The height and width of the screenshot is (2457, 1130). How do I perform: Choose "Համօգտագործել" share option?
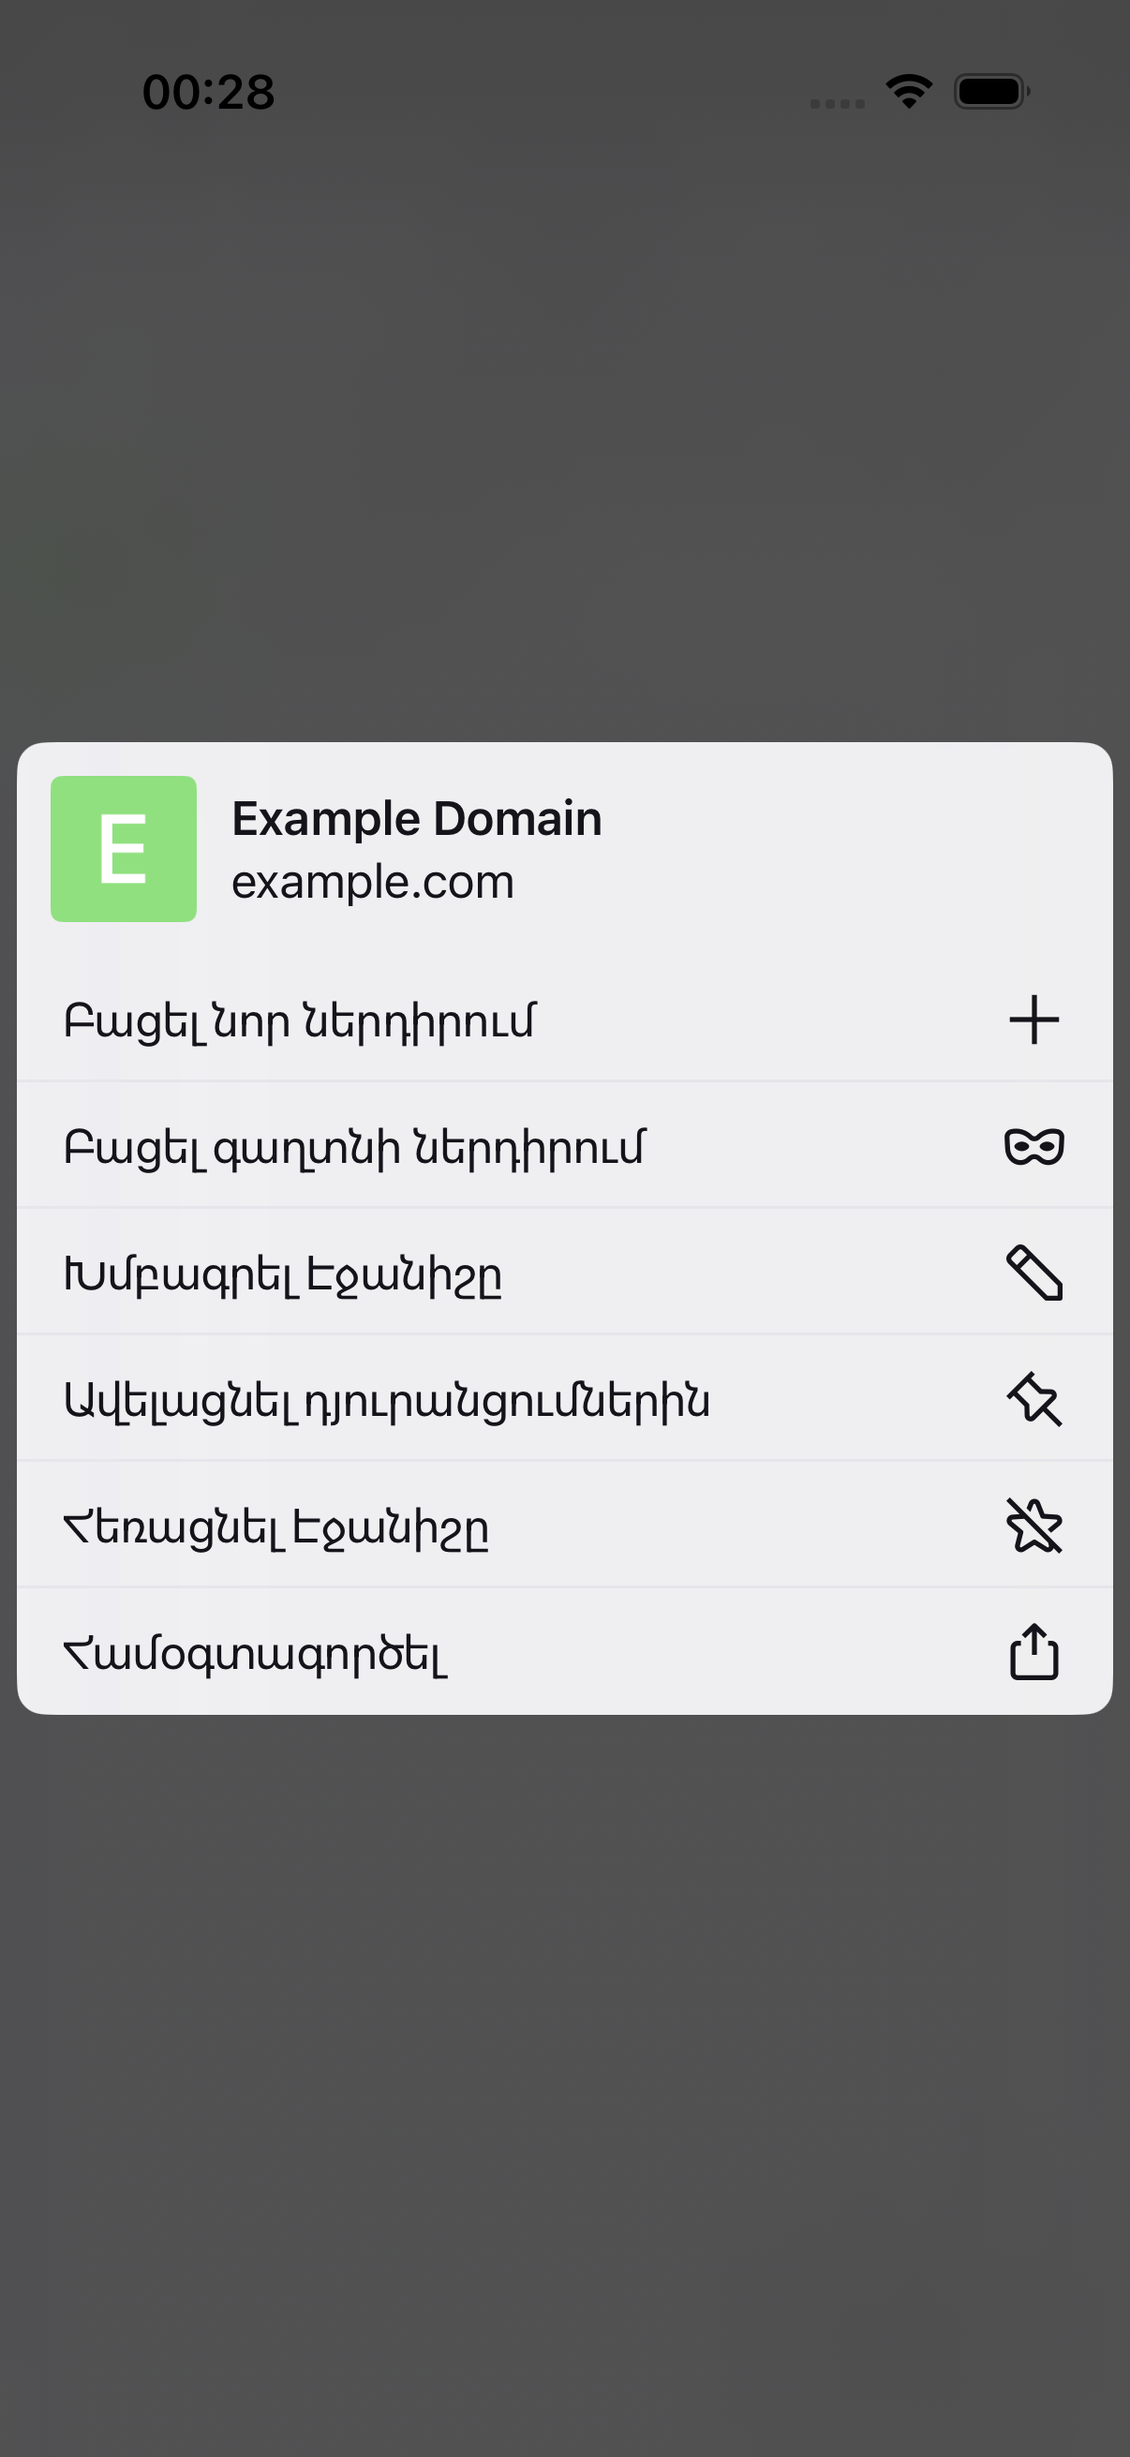pos(564,1651)
